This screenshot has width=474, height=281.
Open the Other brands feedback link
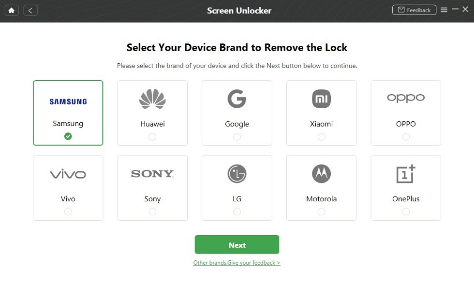pos(237,262)
